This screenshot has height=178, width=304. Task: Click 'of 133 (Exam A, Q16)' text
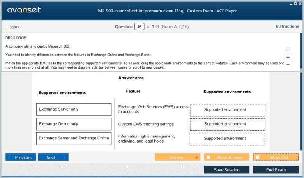[168, 27]
